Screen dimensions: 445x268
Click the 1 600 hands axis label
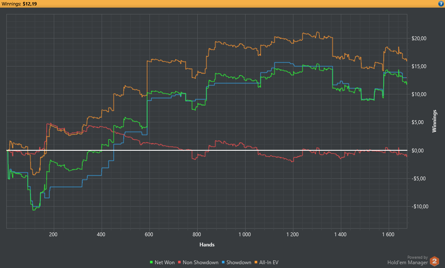(x=388, y=235)
